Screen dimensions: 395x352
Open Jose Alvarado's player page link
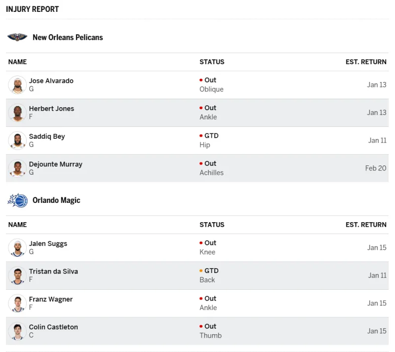pos(51,81)
